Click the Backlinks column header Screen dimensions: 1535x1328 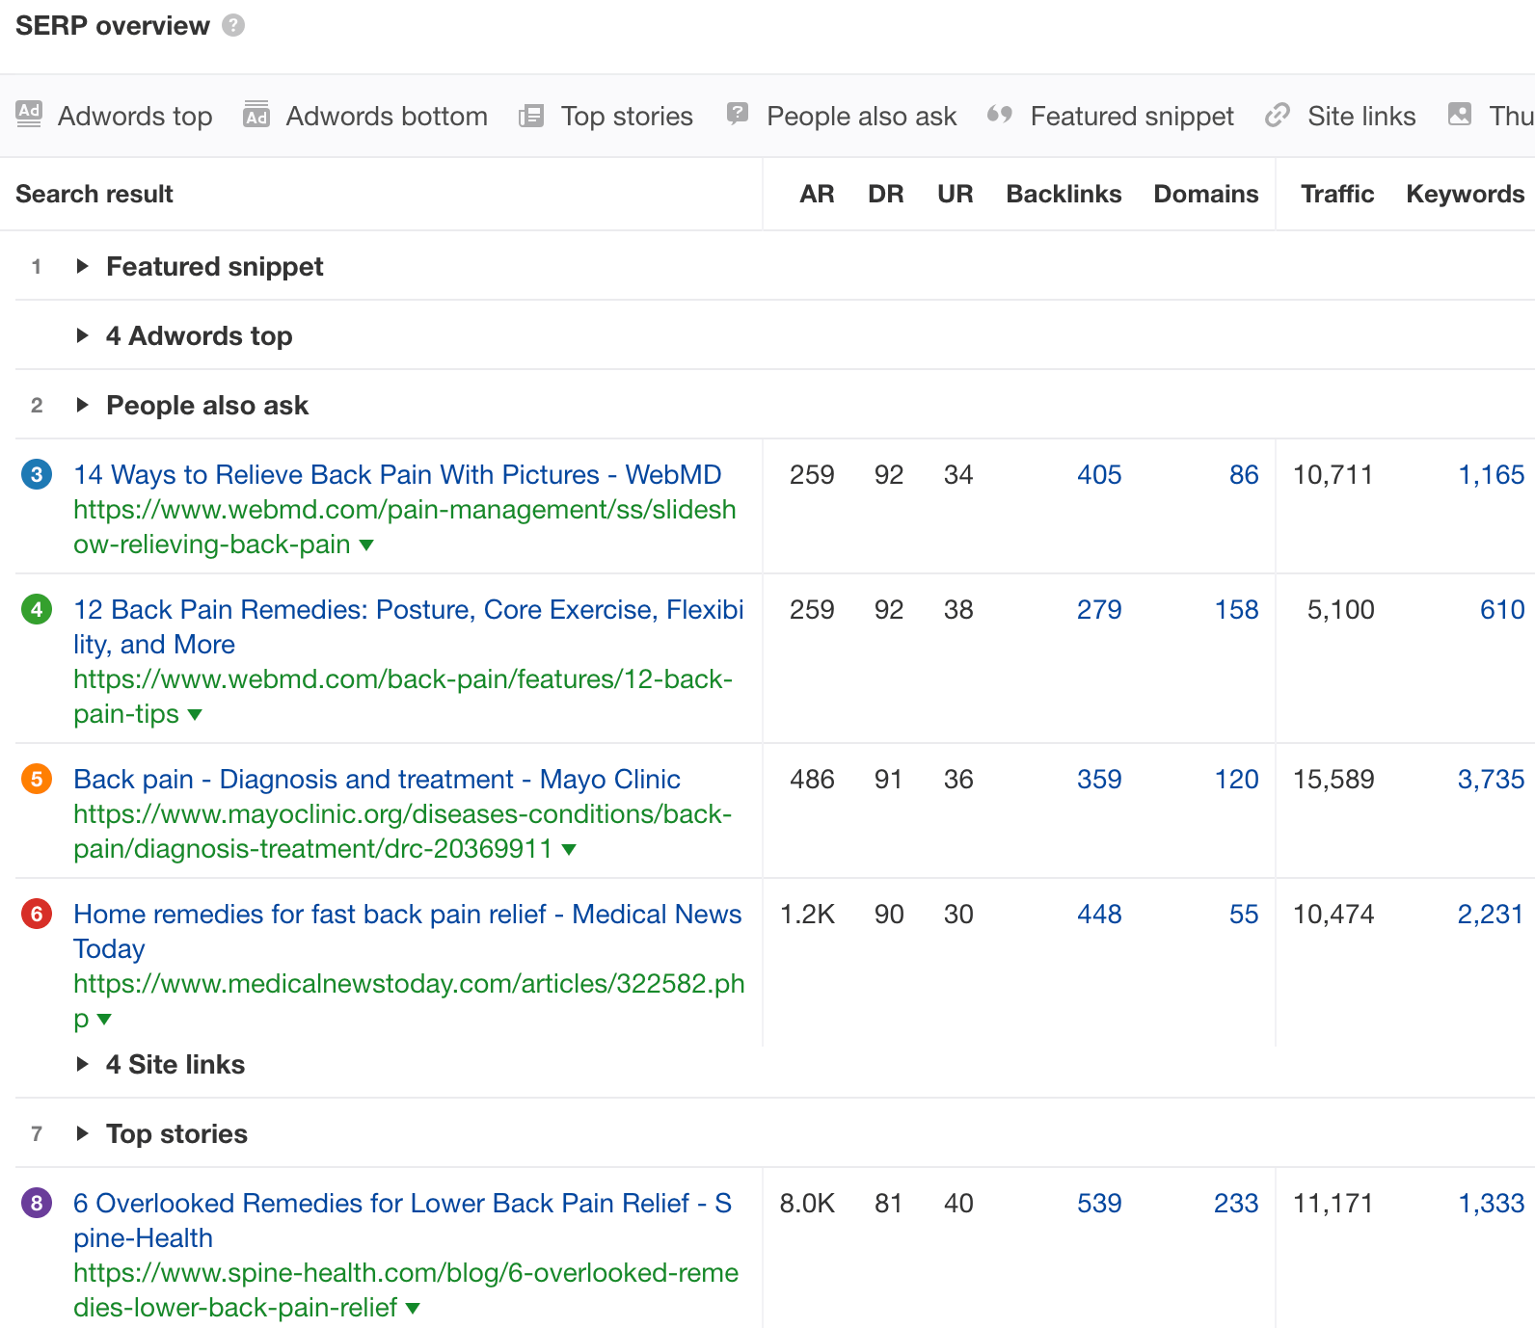pyautogui.click(x=1064, y=194)
